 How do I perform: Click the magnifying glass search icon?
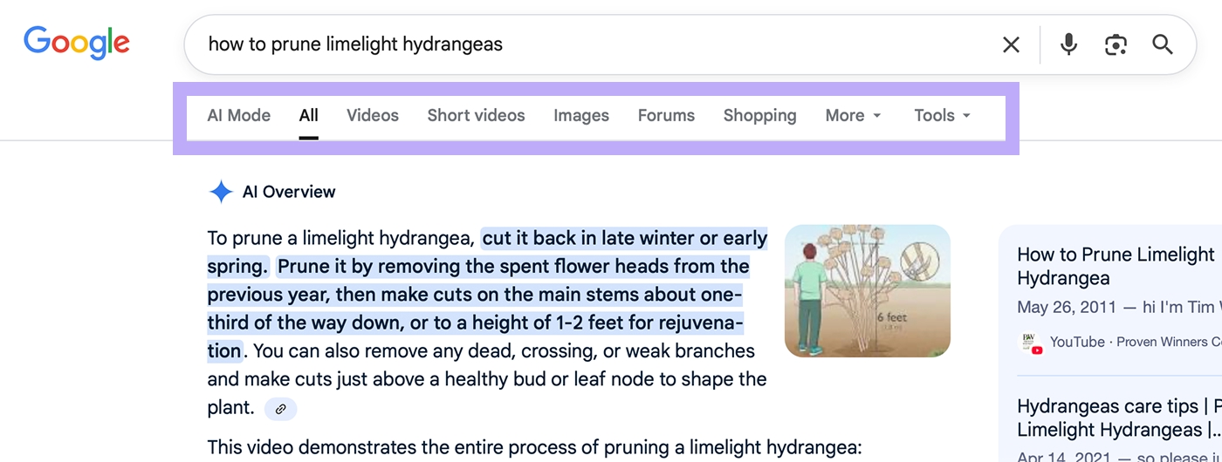[x=1163, y=44]
